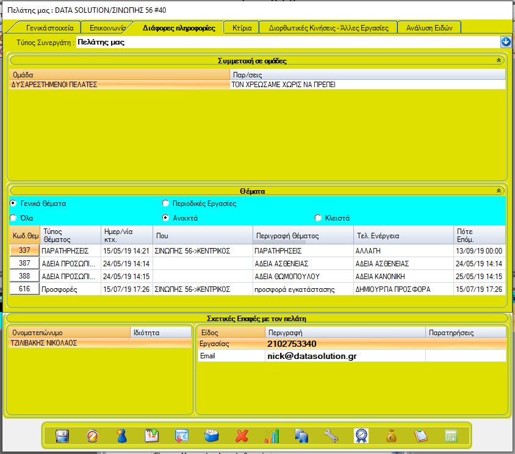Select the ΔΥΣΑΡΕΣΤΗΜΕΝΟΙ ΠΕΛΑΤΕΣ group row
The height and width of the screenshot is (454, 515).
coord(119,85)
